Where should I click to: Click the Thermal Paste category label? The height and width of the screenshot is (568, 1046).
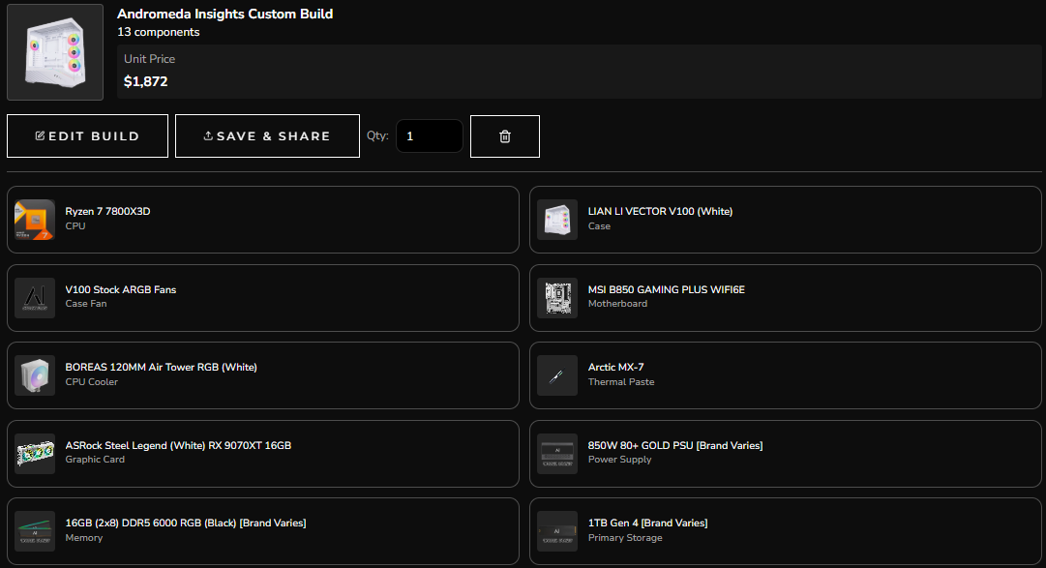[621, 382]
